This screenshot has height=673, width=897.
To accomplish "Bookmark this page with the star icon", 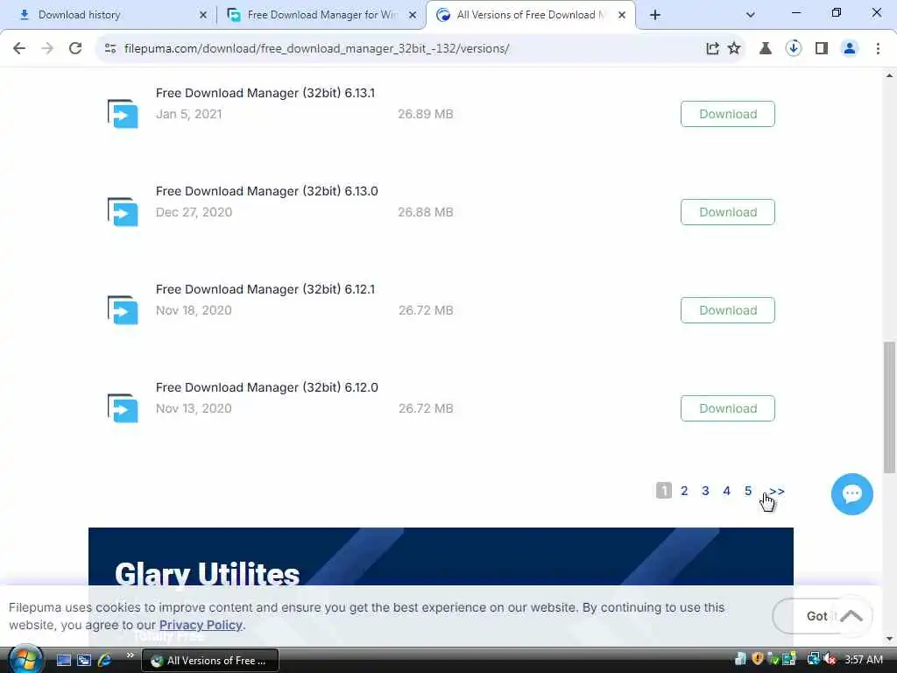I will 734,49.
